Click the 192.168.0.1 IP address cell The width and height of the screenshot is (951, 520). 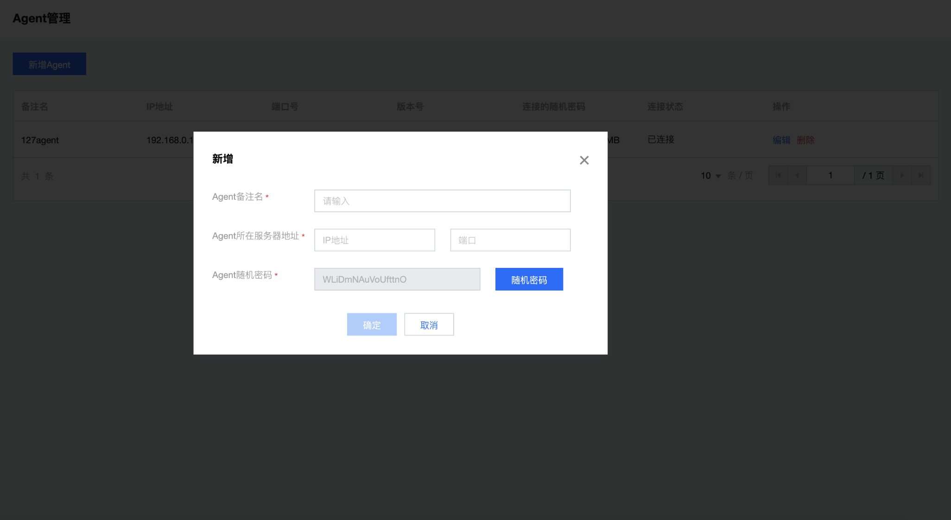(170, 140)
